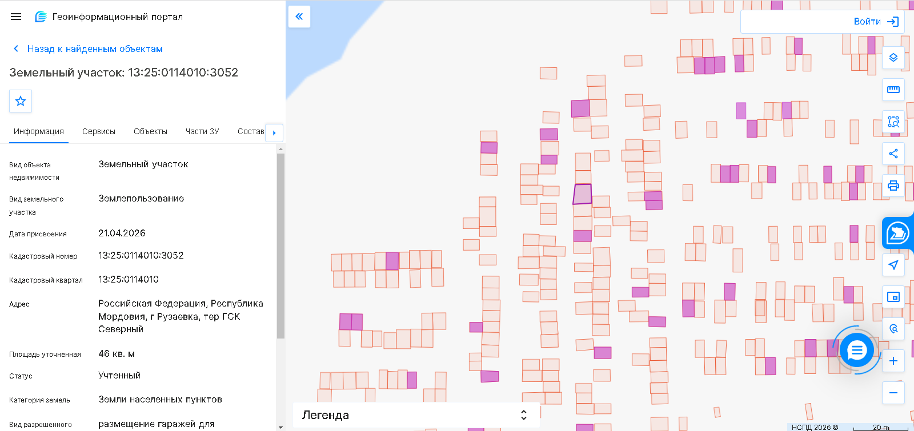Locate my position with navigation arrow icon
This screenshot has height=431, width=914.
[893, 265]
